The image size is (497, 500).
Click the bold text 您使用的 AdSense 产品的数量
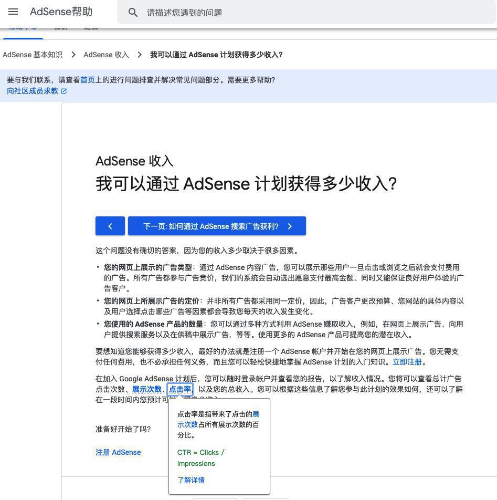(x=154, y=324)
